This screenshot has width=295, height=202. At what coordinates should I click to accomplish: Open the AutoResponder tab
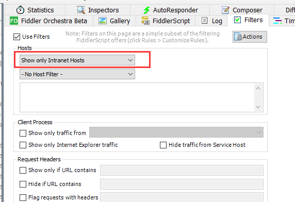point(170,10)
